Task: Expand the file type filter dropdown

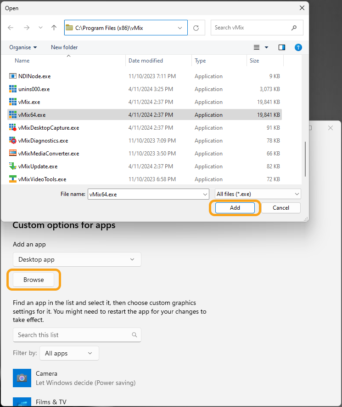Action: point(258,194)
